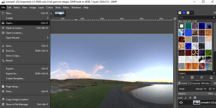
Task: Click the delete pattern icon below patterns
Action: tap(192, 77)
